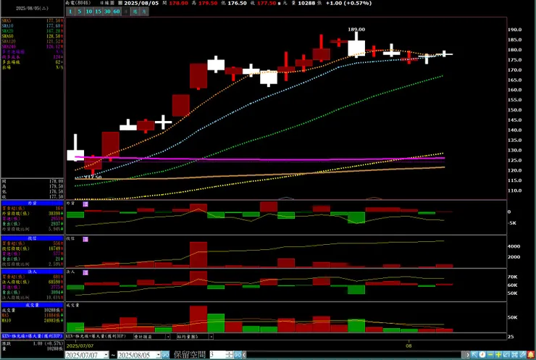This screenshot has width=536, height=360.
Task: Click the blue 法人 panel header
Action: (32, 272)
